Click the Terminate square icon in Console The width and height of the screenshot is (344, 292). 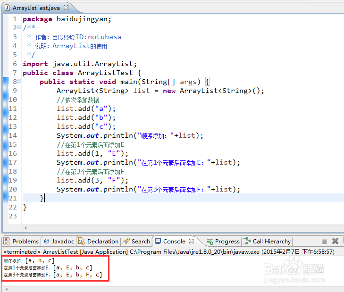point(324,242)
